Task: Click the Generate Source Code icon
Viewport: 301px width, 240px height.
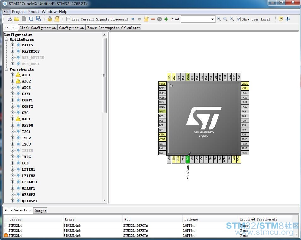Action: click(50, 19)
